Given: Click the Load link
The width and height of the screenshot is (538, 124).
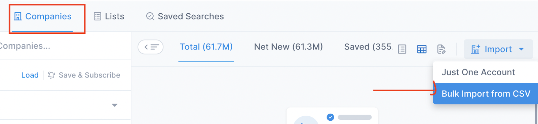Looking at the screenshot, I should [30, 75].
